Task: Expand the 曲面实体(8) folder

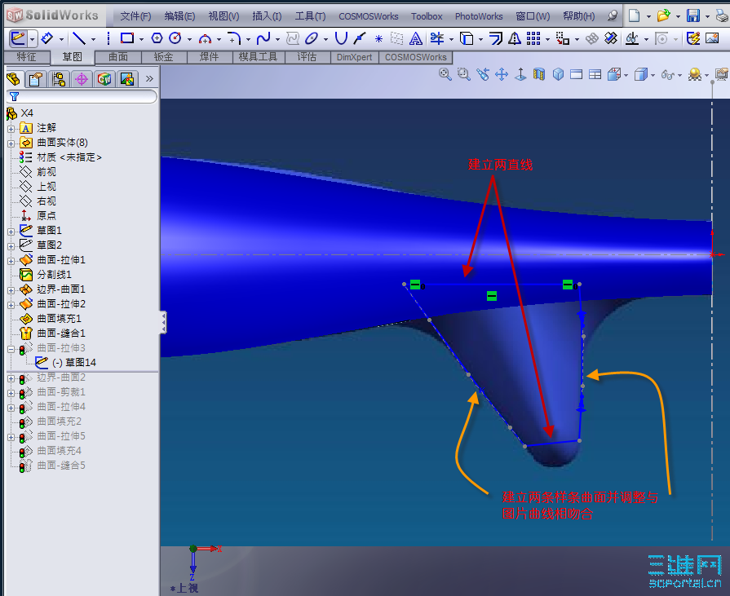Action: pos(11,143)
